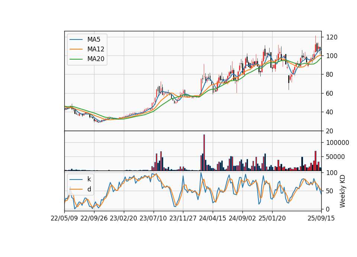Click the green MA20 legend line
The width and height of the screenshot is (357, 257).
pos(76,59)
